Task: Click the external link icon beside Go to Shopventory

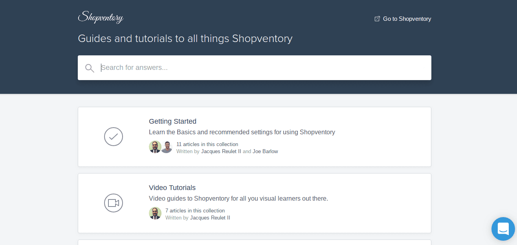Action: [x=377, y=19]
